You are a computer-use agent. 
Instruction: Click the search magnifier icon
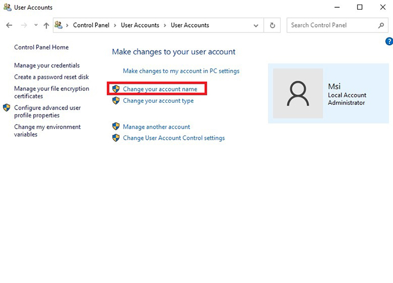(381, 25)
